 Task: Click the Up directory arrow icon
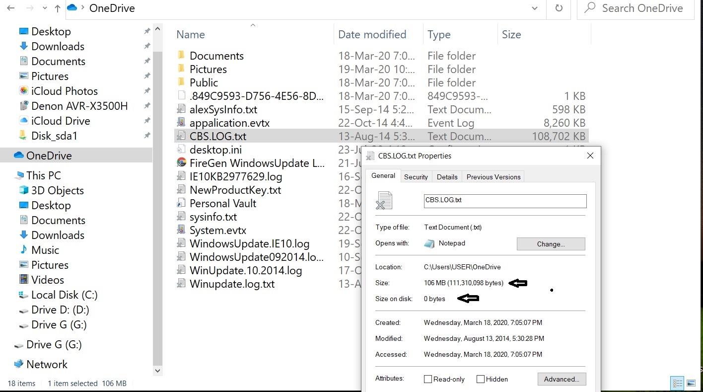[58, 8]
